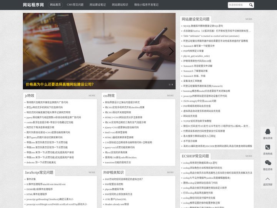This screenshot has height=208, width=277.
Task: Open PHP内核预定义常量 link
Action: [194, 51]
